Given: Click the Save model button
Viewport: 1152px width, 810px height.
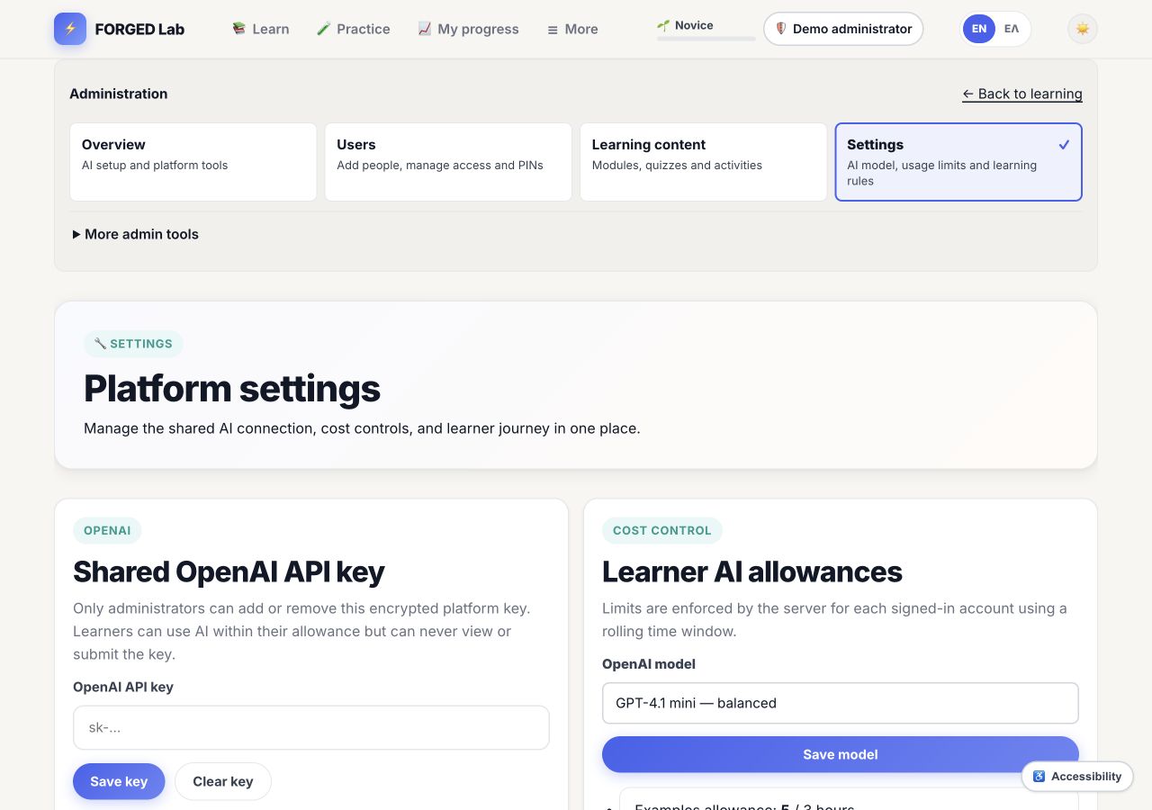Looking at the screenshot, I should [x=841, y=754].
